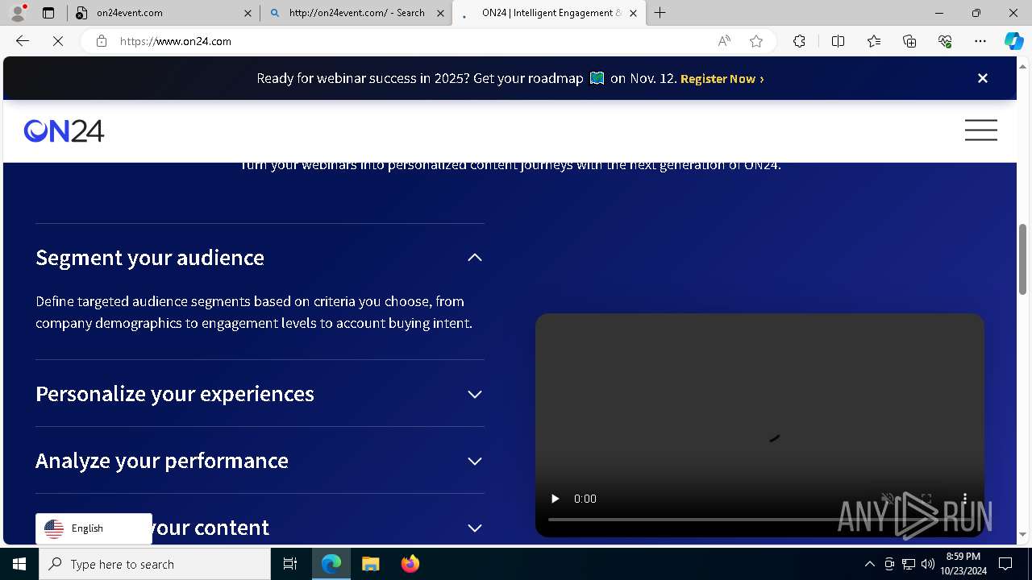Collapse the Segment your audience section
This screenshot has width=1032, height=580.
(475, 258)
